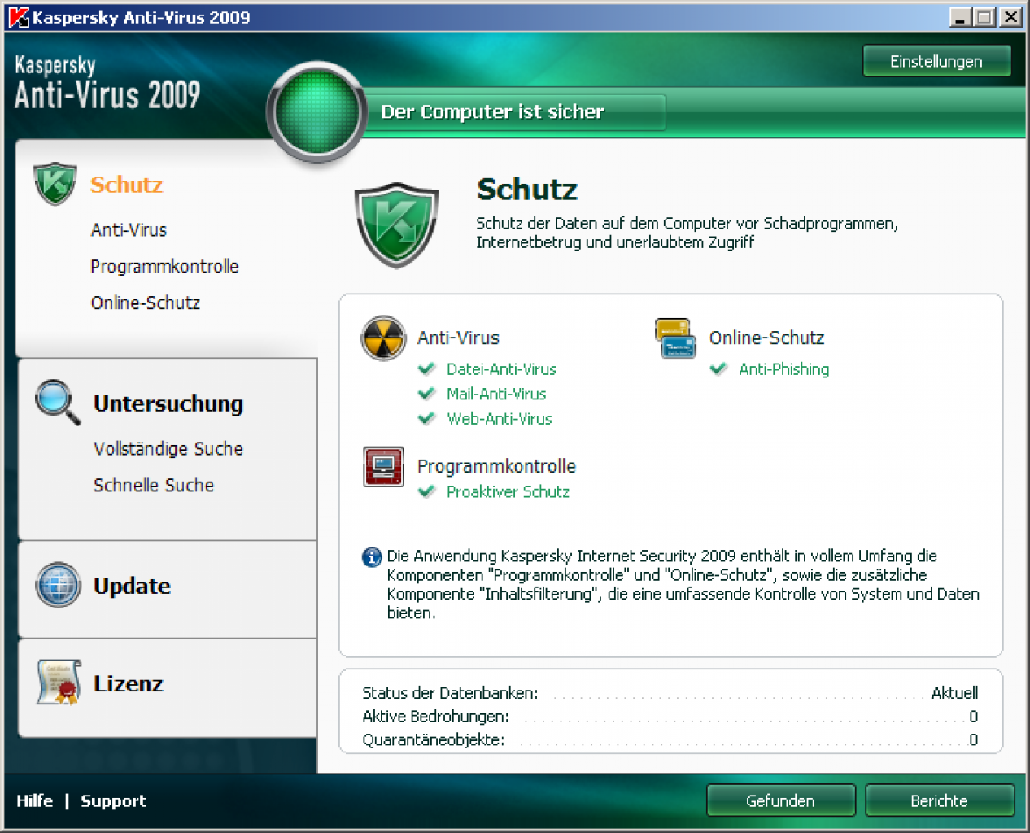Open the Support link
The height and width of the screenshot is (833, 1030).
tap(113, 801)
